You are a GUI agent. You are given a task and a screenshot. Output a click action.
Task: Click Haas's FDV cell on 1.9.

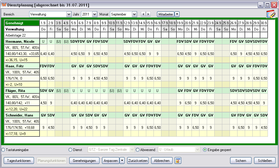coord(43,66)
